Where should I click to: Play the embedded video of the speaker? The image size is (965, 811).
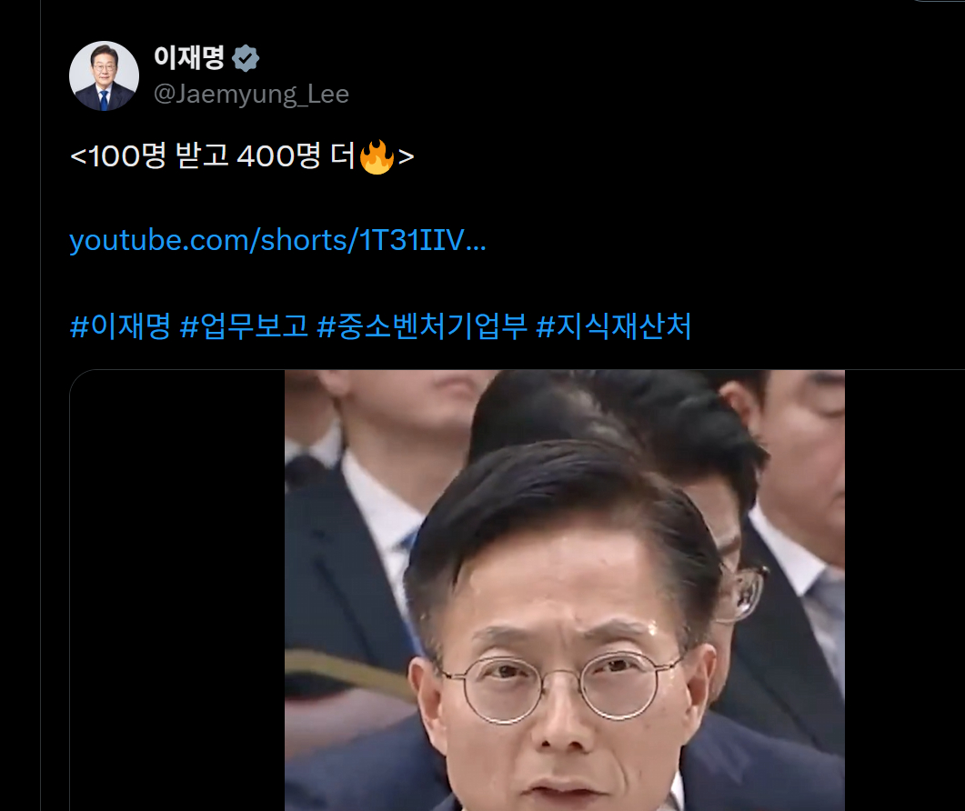pos(564,590)
